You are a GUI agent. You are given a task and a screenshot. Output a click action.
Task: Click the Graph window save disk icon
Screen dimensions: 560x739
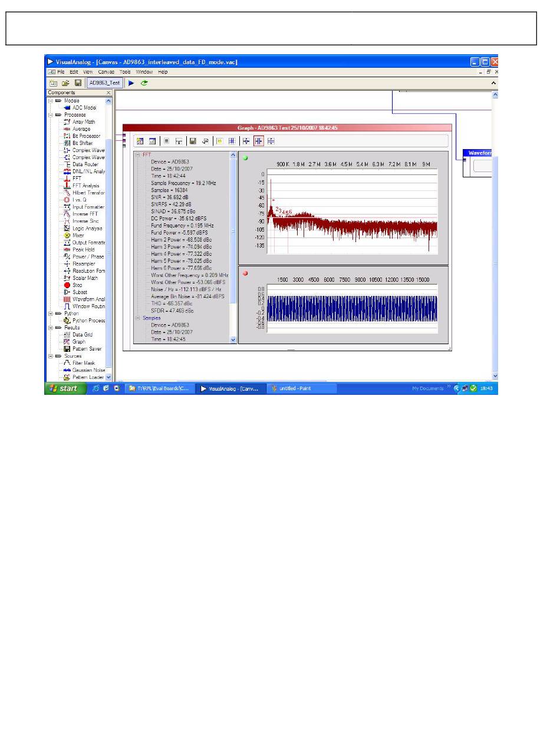coord(192,141)
